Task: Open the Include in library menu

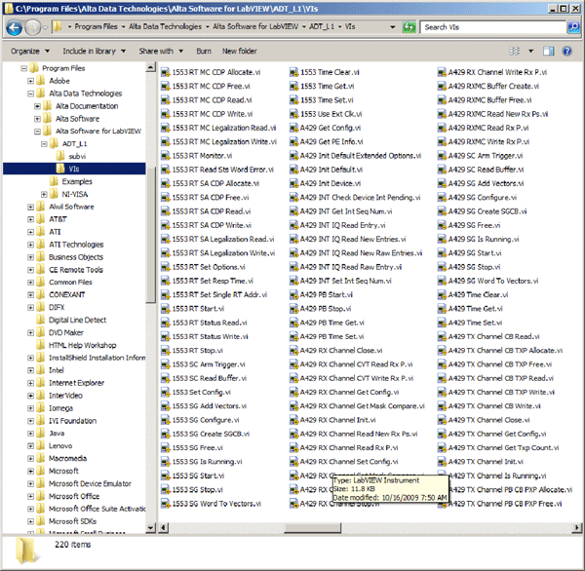Action: (x=94, y=51)
